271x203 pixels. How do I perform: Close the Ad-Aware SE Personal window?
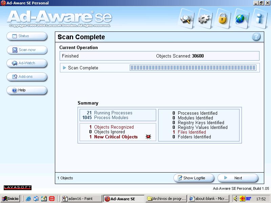267,3
